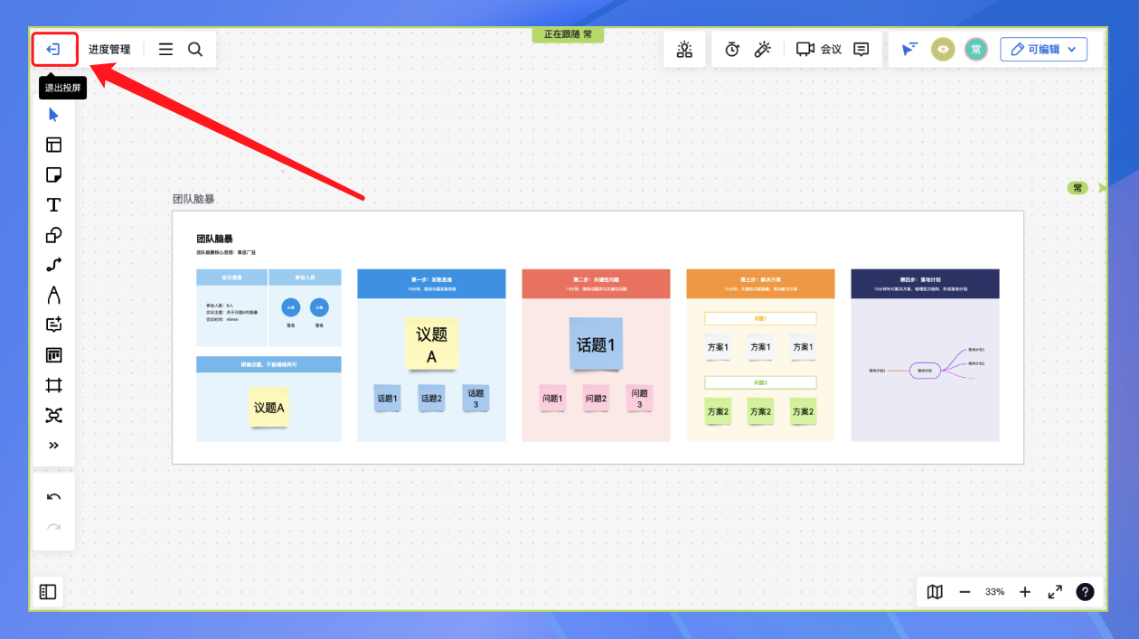Click the exit projection icon

click(53, 50)
